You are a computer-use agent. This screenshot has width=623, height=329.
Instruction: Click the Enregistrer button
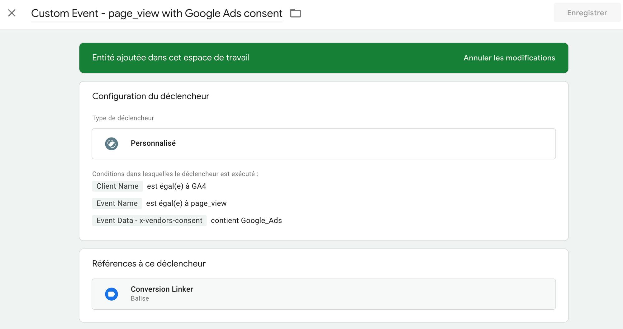[x=587, y=13]
